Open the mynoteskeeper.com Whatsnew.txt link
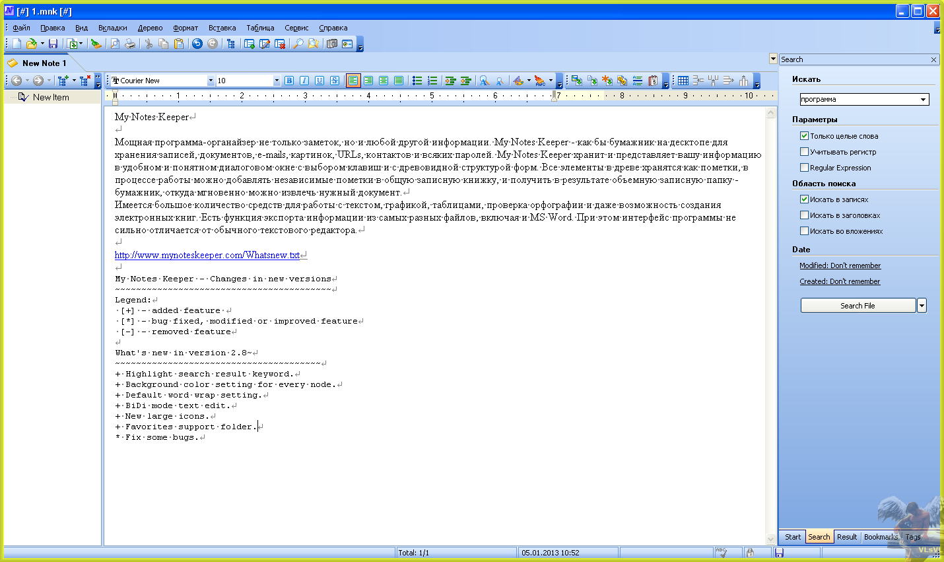Screen dimensions: 944x562 (x=207, y=255)
